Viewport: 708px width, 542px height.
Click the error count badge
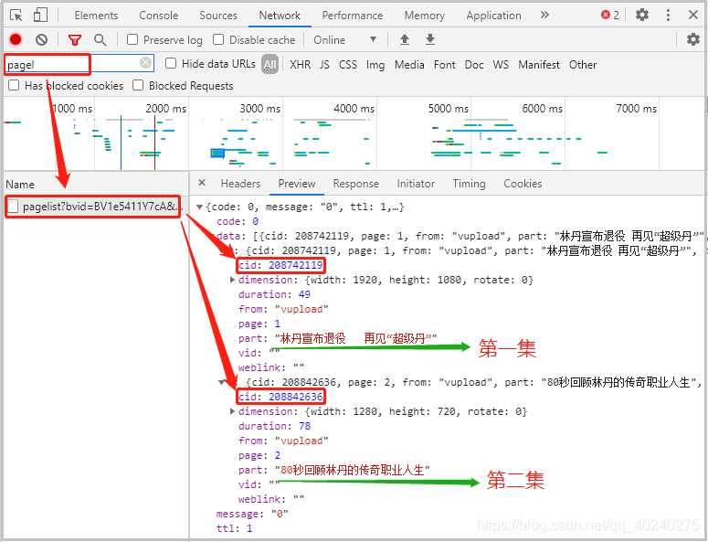pyautogui.click(x=610, y=15)
